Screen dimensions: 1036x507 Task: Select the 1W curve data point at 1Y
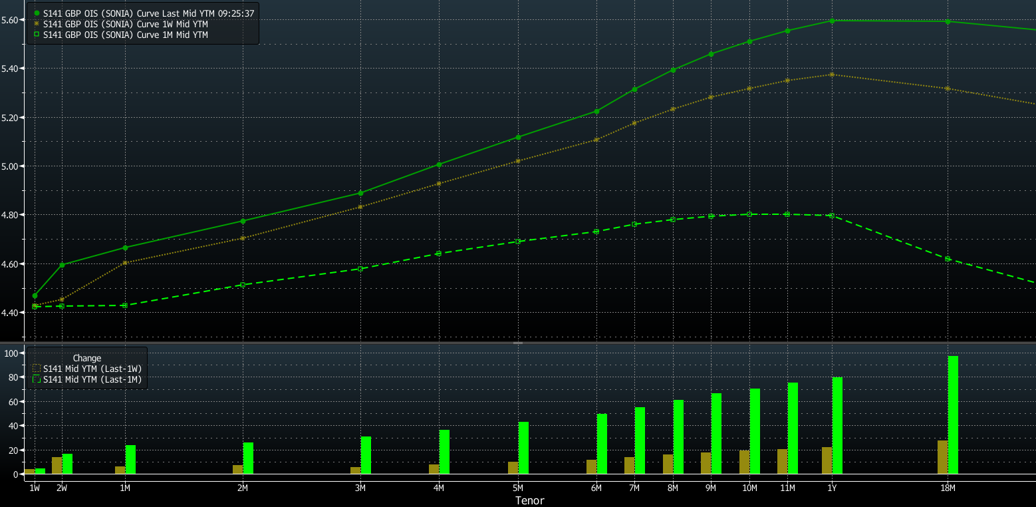tap(832, 75)
